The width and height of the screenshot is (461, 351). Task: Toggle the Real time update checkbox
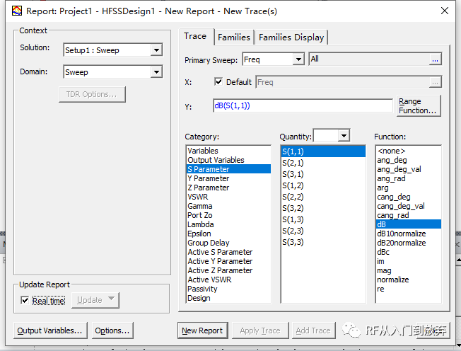coord(25,300)
